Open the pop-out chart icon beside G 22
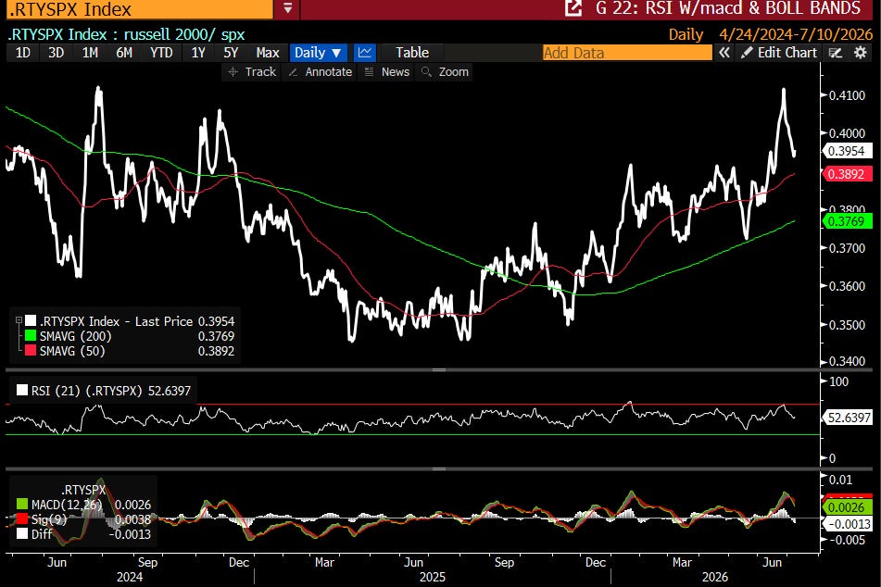 pos(573,8)
